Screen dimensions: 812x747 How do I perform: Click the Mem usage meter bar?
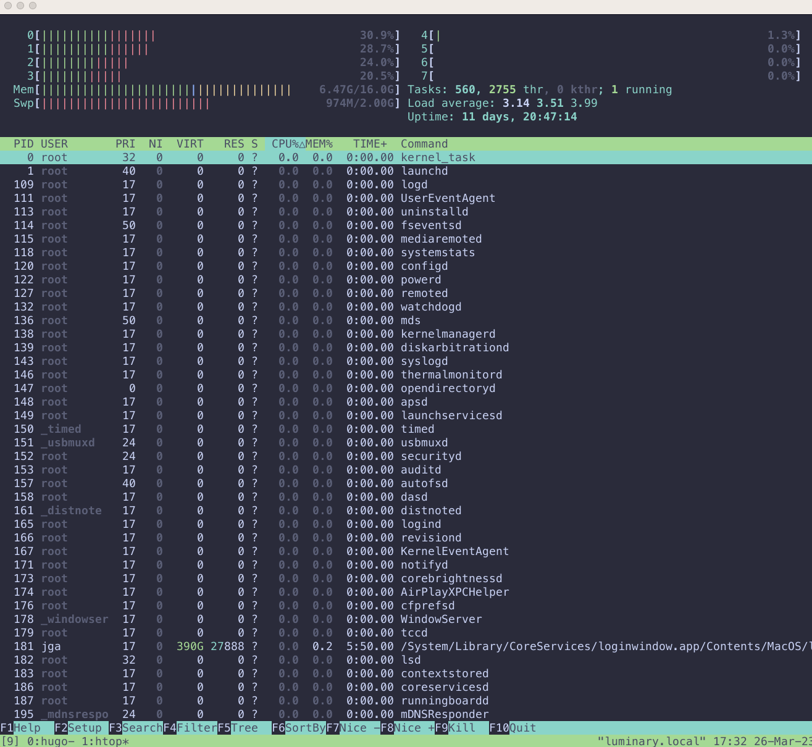pyautogui.click(x=167, y=90)
